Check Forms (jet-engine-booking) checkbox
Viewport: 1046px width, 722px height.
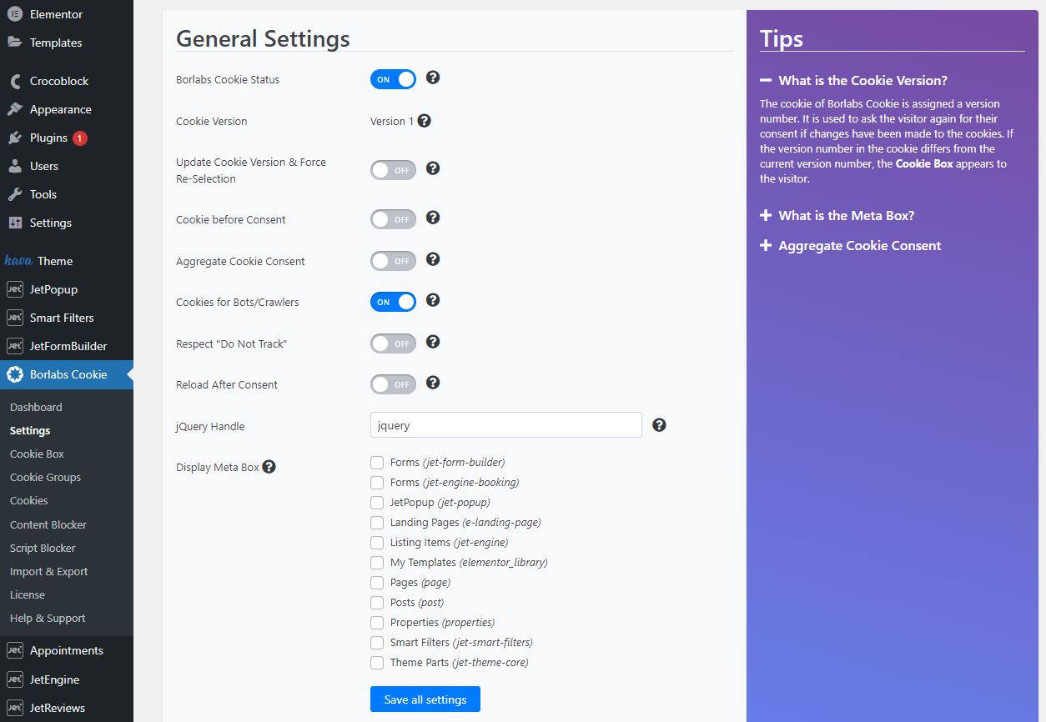377,483
